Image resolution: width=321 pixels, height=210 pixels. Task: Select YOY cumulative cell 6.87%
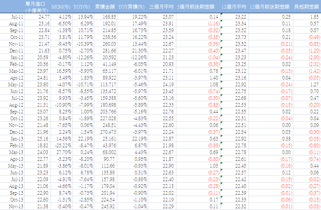click(x=141, y=145)
